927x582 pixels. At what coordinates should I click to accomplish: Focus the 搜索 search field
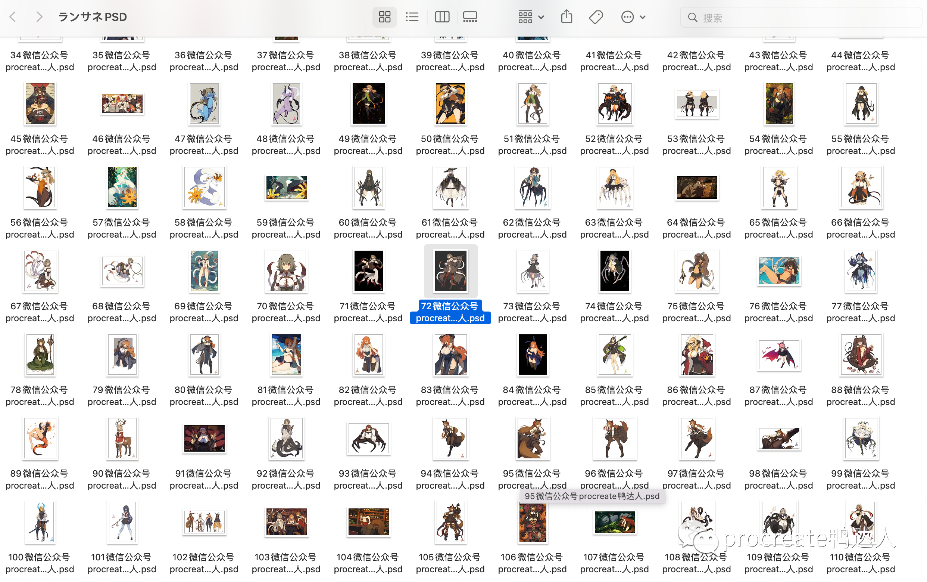point(801,17)
